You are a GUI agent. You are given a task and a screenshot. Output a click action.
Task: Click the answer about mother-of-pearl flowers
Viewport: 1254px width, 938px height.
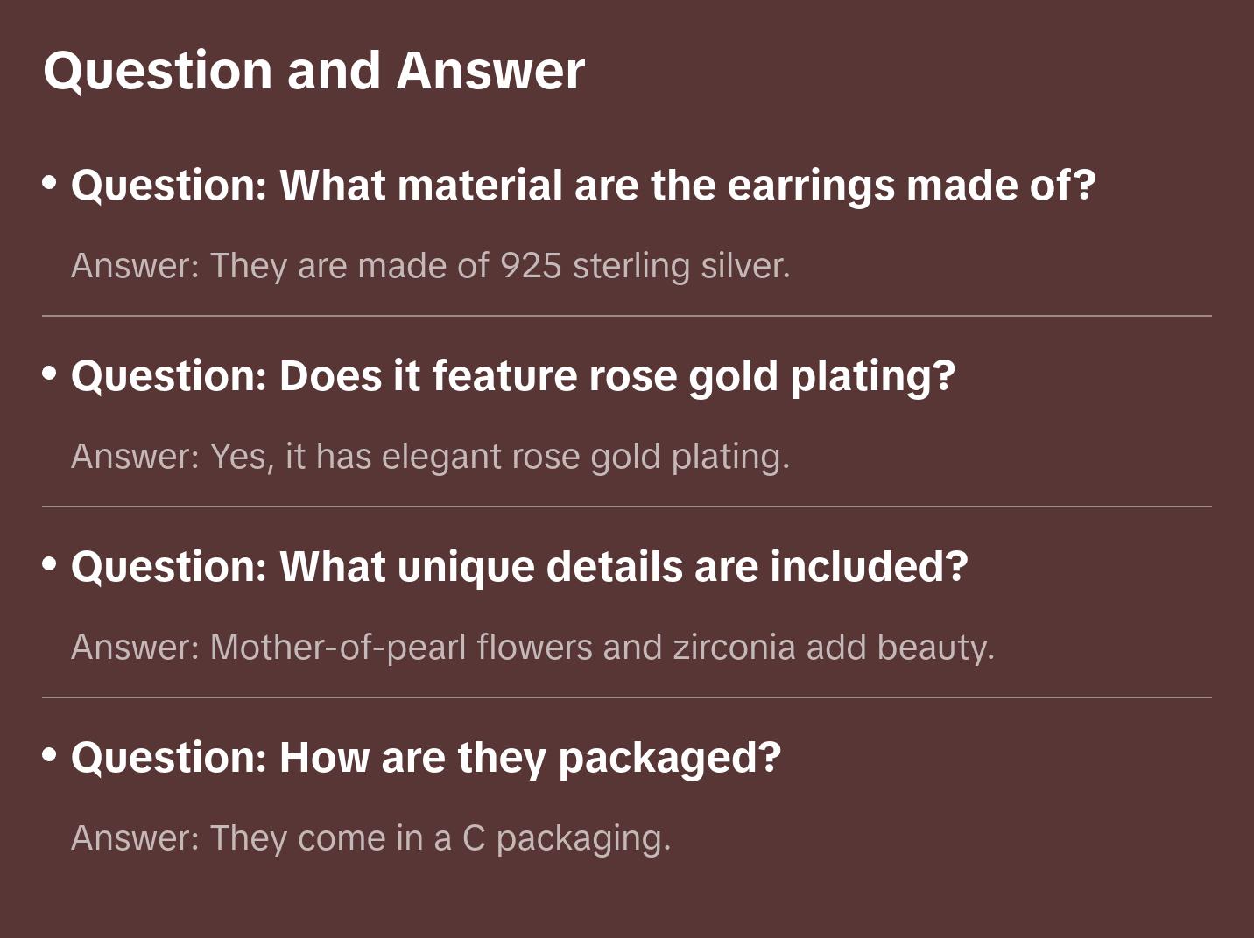click(532, 647)
